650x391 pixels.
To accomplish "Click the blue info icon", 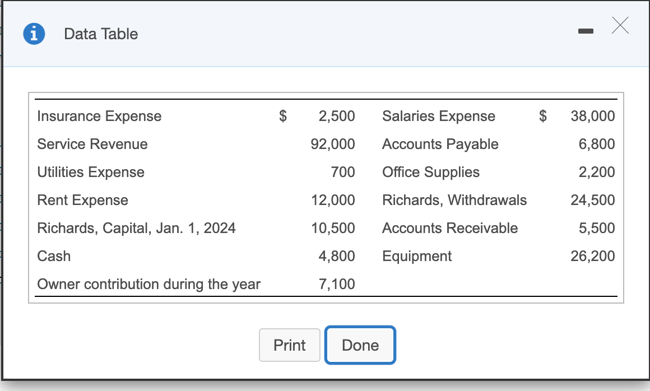I will tap(33, 34).
